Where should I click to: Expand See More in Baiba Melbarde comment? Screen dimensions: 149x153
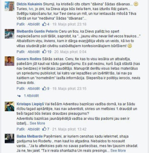pyautogui.click(x=118, y=150)
